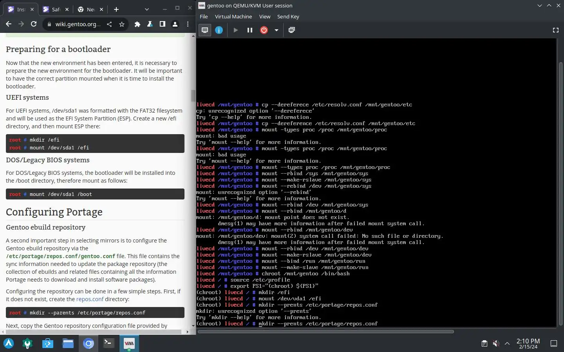Image resolution: width=564 pixels, height=352 pixels.
Task: Click the 'mount /dev/sda1 /boot' code line
Action: (61, 194)
